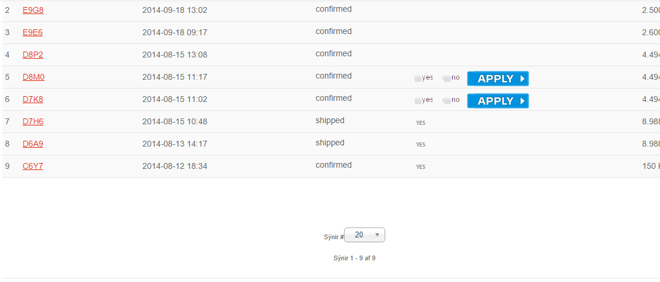Click the "Sýnir 1 - 9 af 9" pagination text
Screen dimensions: 660x282
[x=354, y=258]
